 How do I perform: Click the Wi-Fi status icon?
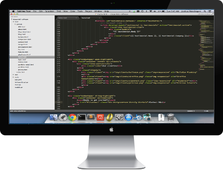[151, 11]
